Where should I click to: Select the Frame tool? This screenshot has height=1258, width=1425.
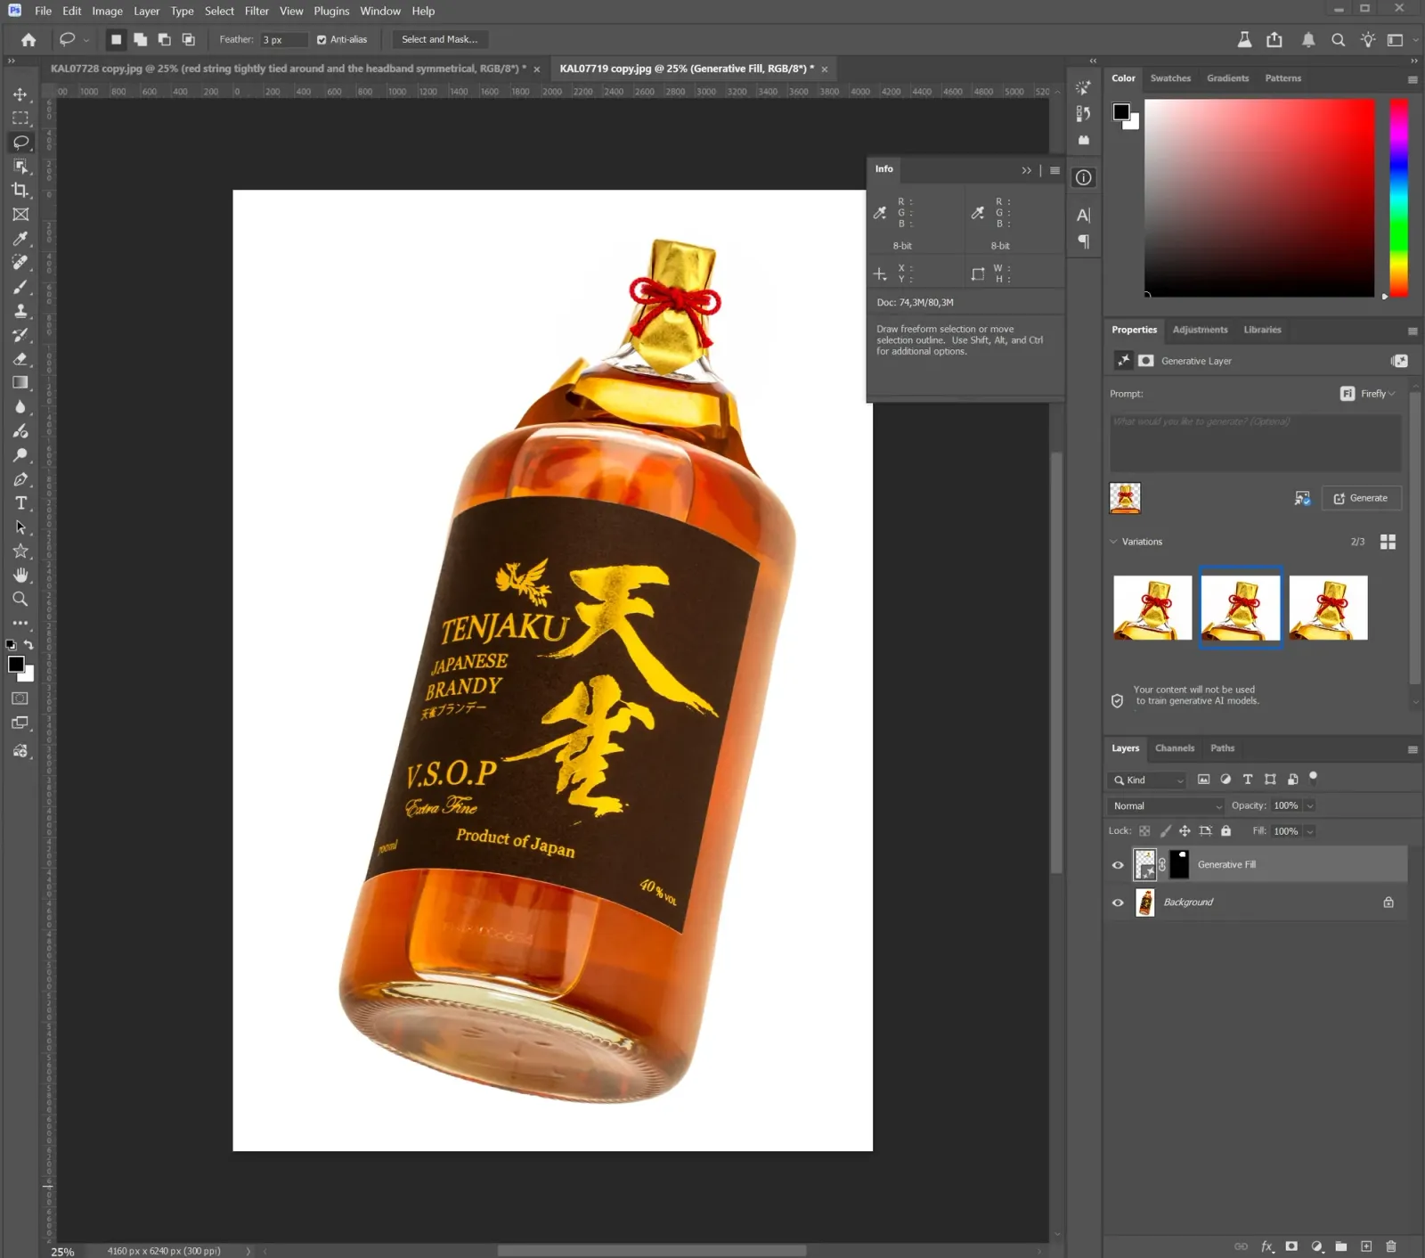(x=20, y=214)
